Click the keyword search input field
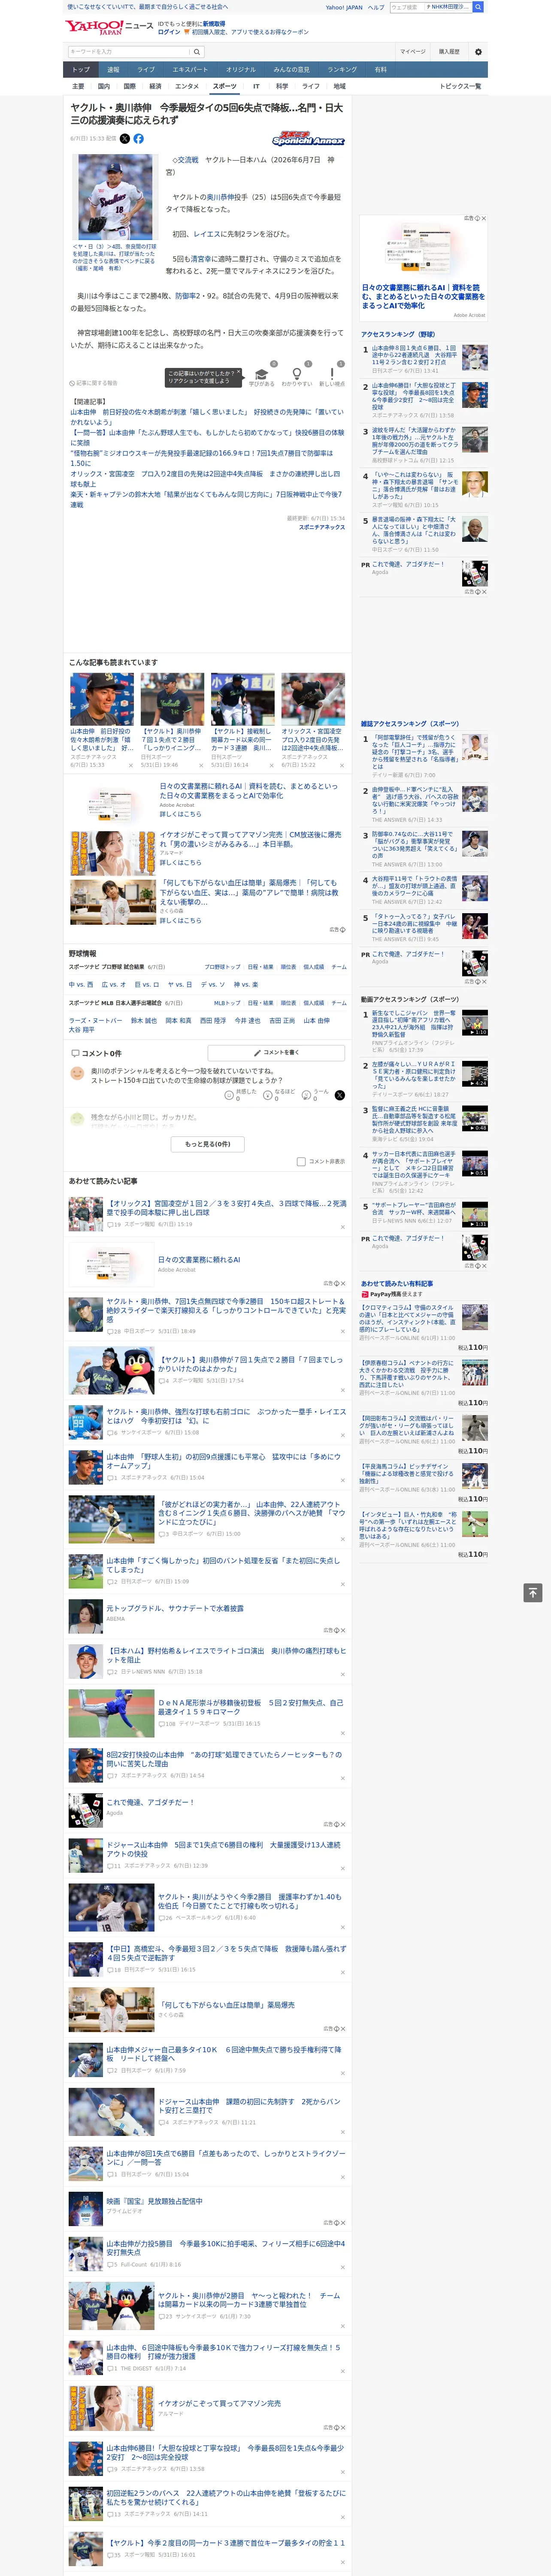 click(x=129, y=52)
